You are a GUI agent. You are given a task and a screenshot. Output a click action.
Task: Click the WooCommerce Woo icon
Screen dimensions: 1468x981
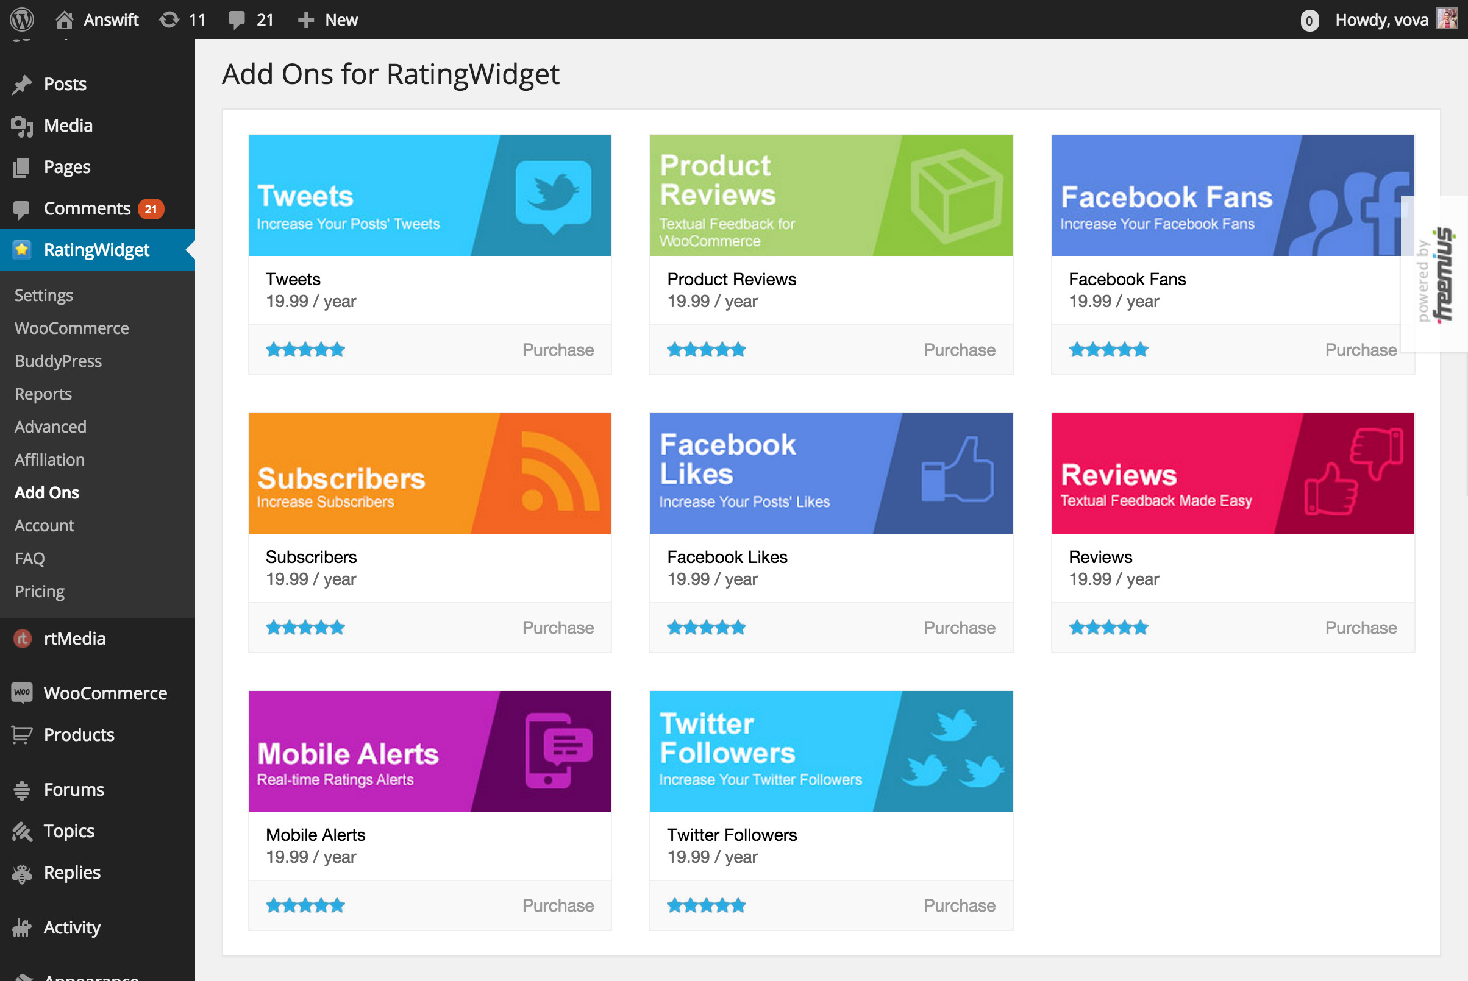point(22,693)
